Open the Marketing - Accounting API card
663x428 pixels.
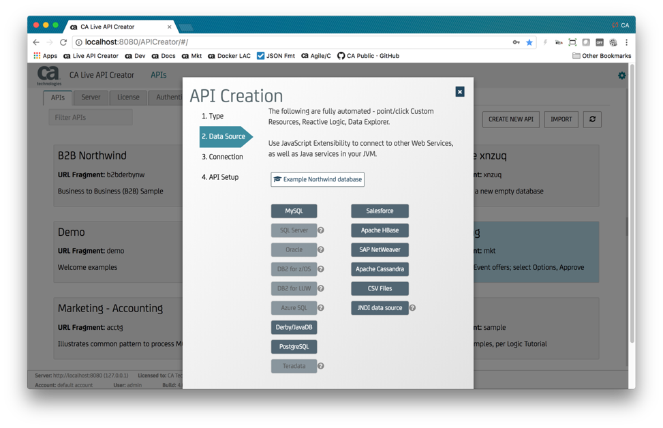tap(119, 328)
